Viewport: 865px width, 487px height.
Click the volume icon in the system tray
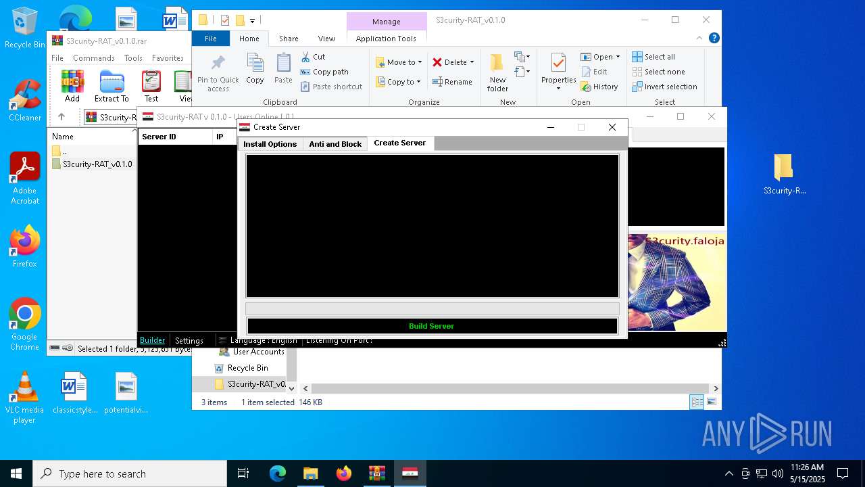pyautogui.click(x=777, y=473)
